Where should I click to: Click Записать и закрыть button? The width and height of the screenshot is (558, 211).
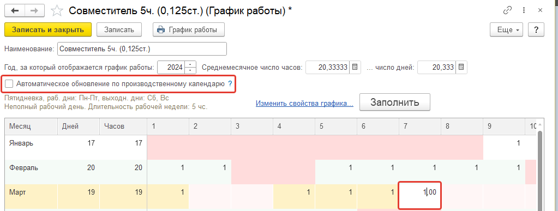point(48,29)
